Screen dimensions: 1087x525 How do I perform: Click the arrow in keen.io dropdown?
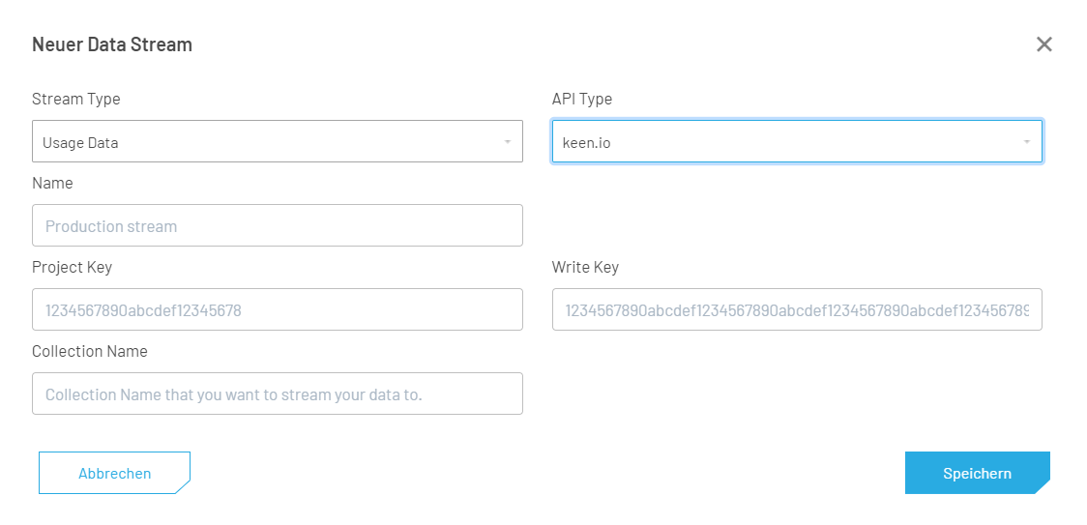1027,142
